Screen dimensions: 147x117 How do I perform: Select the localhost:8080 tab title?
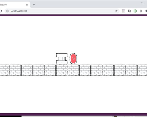point(3,5)
